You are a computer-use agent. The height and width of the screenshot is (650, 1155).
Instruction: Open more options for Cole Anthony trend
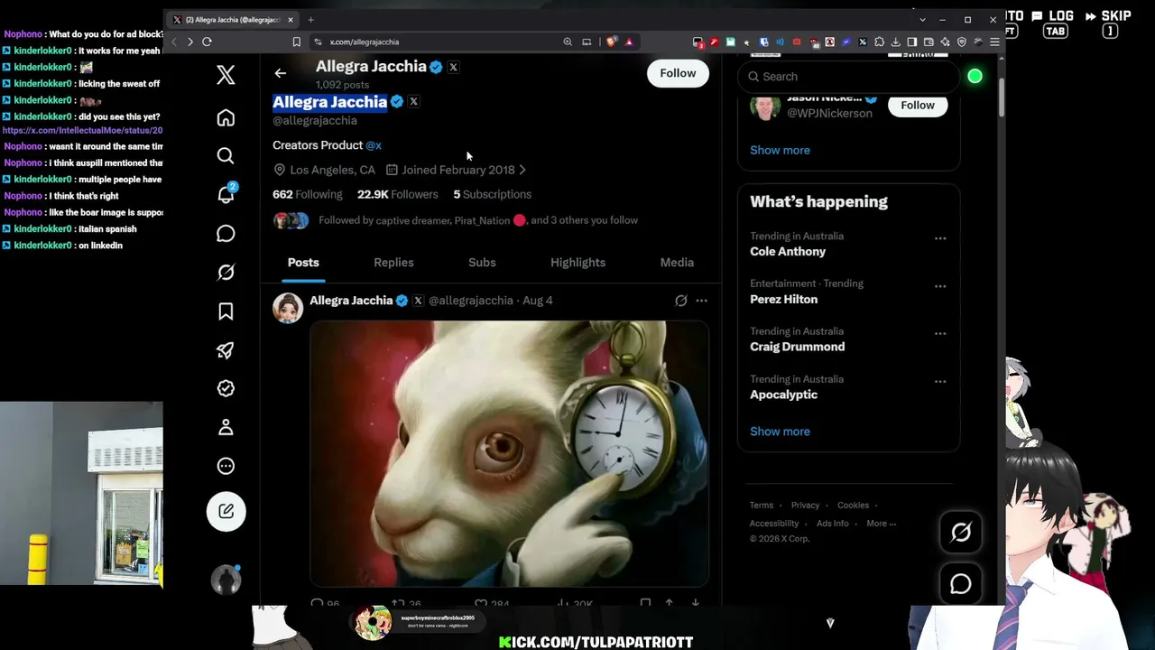pyautogui.click(x=940, y=238)
